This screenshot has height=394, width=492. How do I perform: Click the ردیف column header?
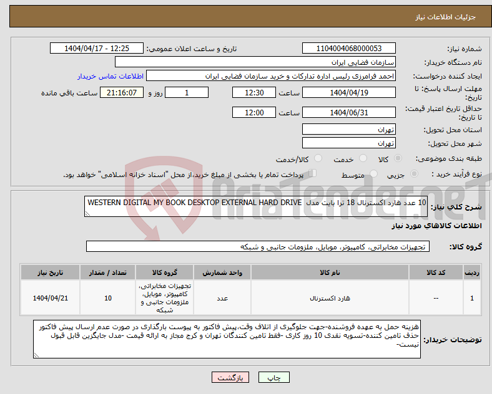(472, 272)
